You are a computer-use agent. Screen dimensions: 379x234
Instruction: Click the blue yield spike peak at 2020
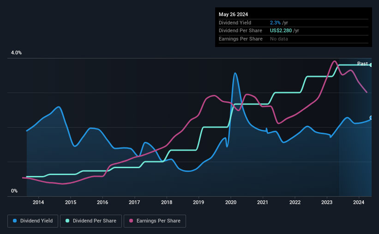coord(235,73)
